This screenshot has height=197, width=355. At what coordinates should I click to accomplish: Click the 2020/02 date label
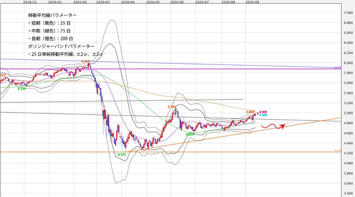point(81,2)
